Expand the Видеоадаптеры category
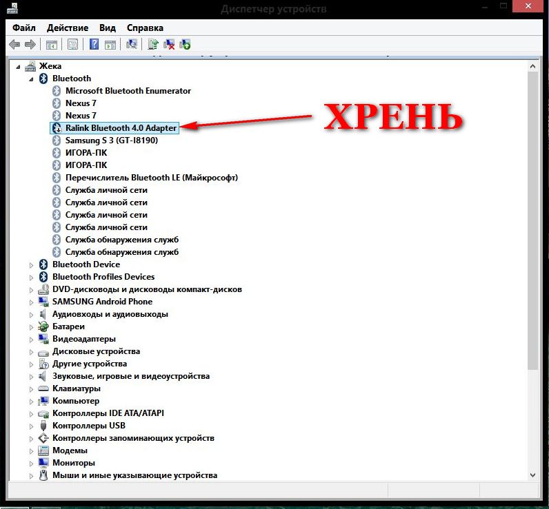The width and height of the screenshot is (549, 509). 31,340
